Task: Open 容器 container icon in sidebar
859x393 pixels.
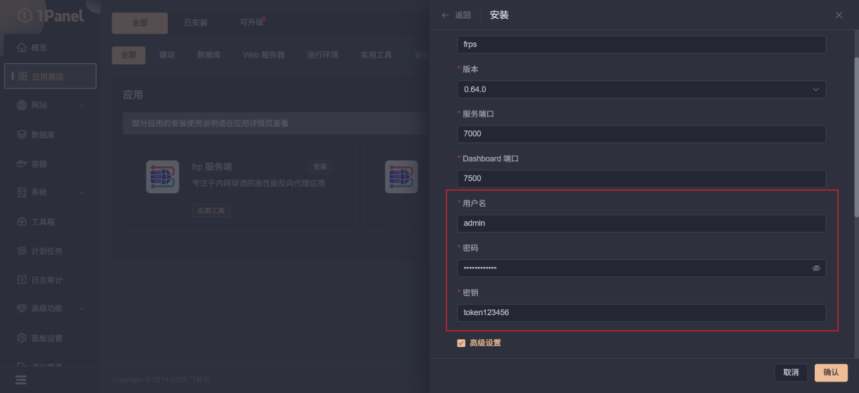Action: click(x=22, y=164)
